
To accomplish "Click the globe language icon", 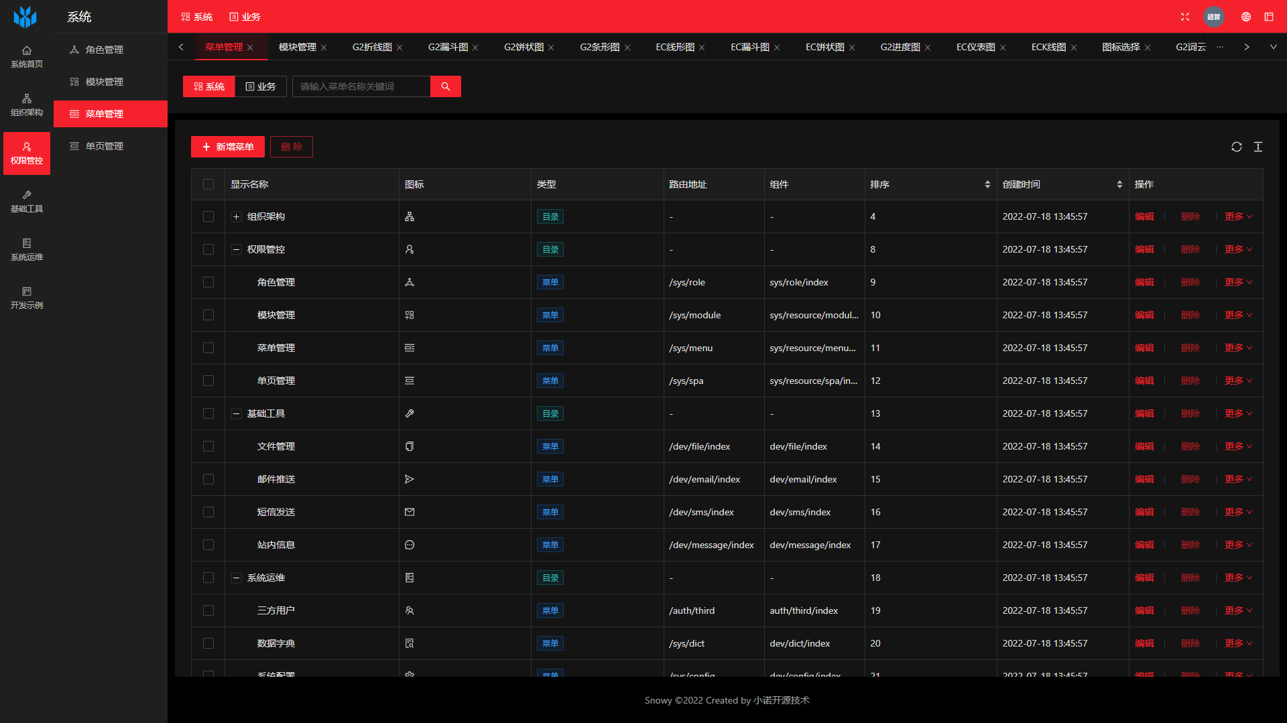I will tap(1245, 17).
